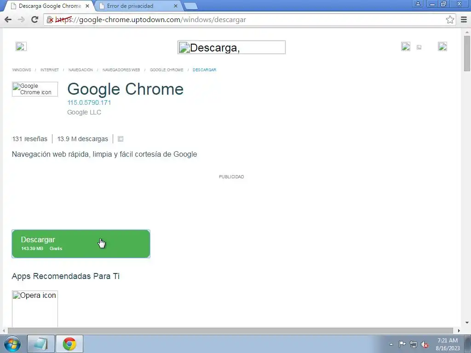Click the Apps Recomendadas Para Ti heading
The width and height of the screenshot is (471, 353).
[65, 276]
